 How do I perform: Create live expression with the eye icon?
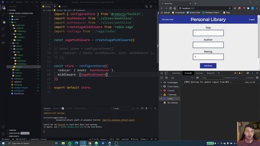(x=197, y=77)
